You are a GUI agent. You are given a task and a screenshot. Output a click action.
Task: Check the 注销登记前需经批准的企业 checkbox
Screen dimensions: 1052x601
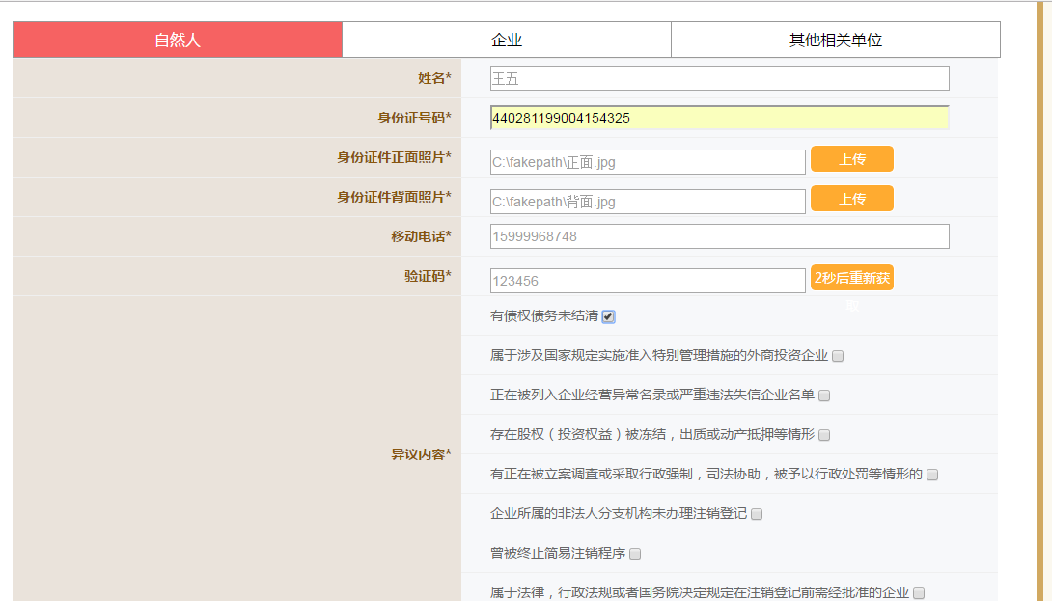[x=919, y=593]
